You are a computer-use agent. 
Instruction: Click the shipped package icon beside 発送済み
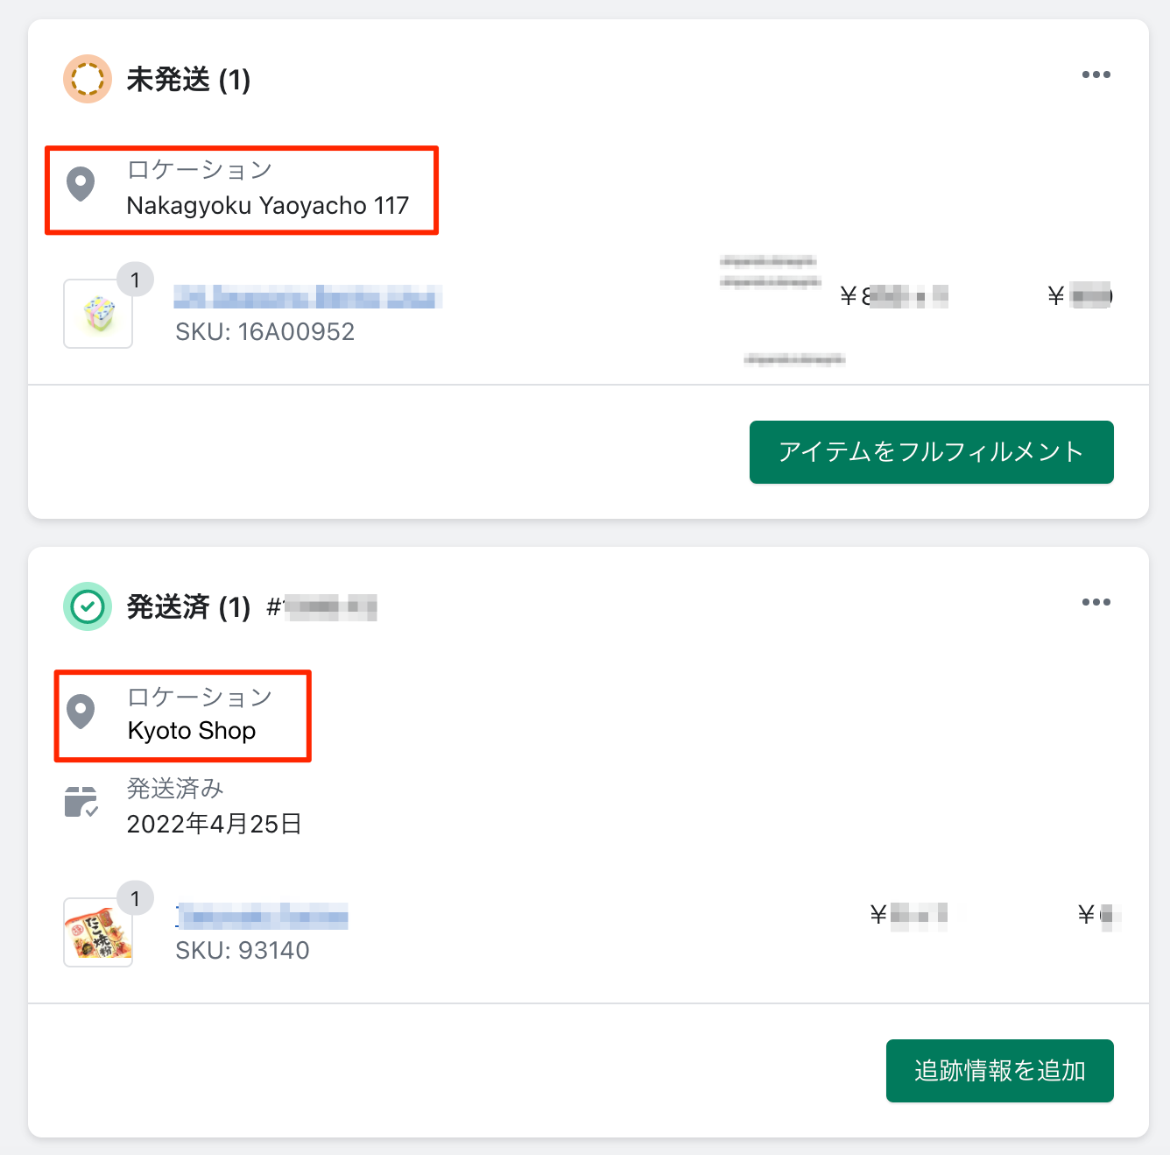pos(81,802)
